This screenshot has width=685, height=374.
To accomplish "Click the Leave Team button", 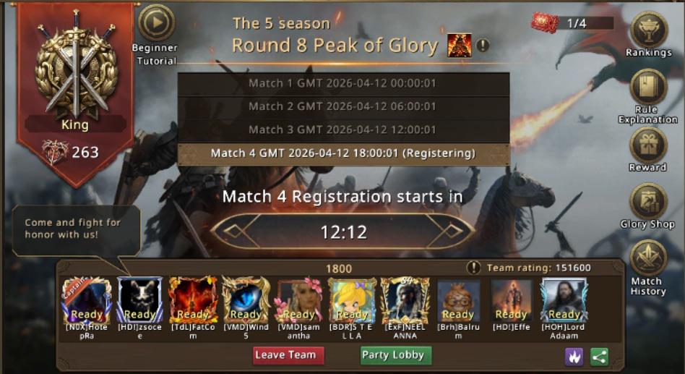I will click(x=288, y=355).
